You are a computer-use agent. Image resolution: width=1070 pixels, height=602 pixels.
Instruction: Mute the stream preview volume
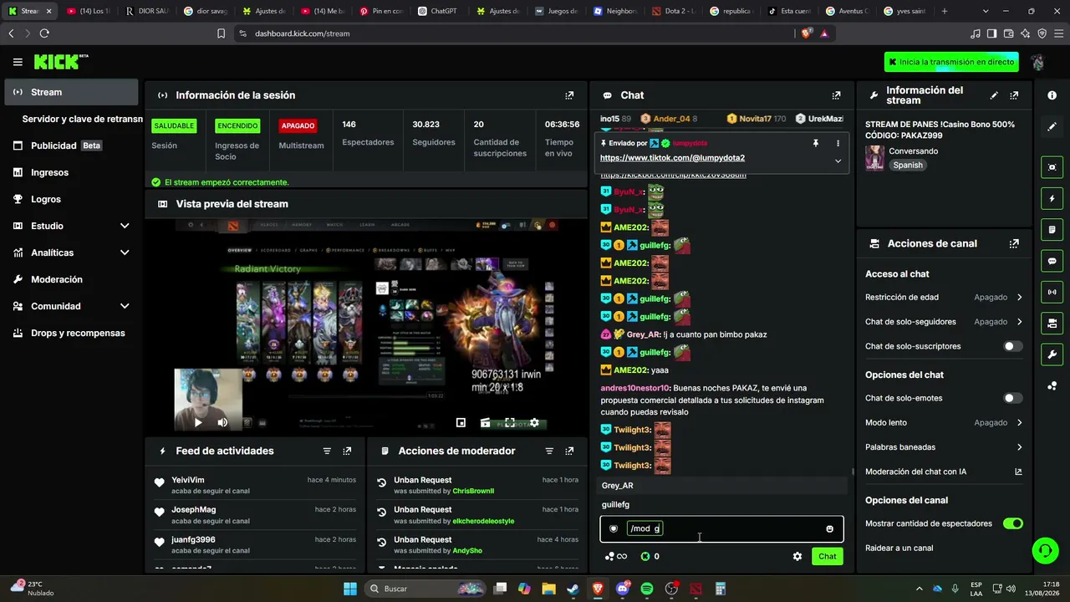pos(222,423)
